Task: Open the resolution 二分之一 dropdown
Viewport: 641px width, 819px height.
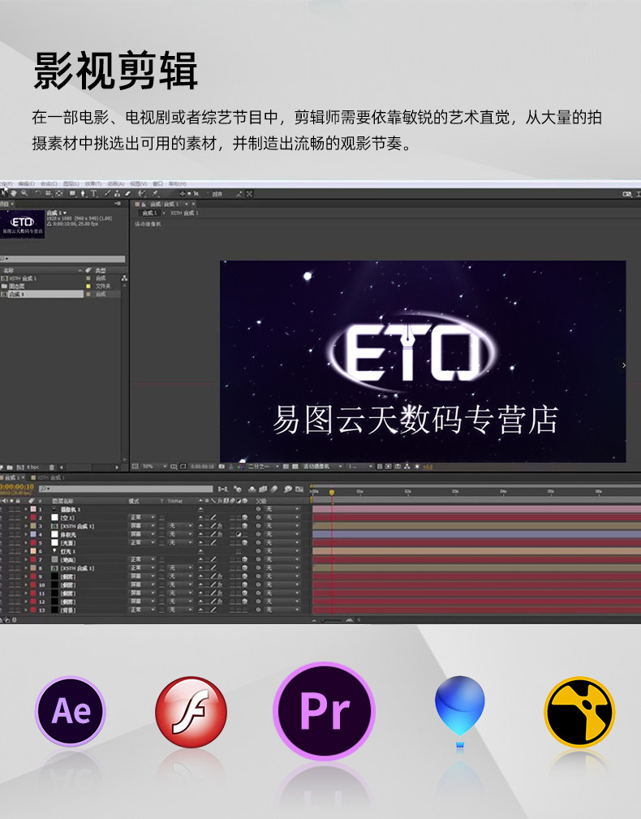Action: [x=264, y=467]
